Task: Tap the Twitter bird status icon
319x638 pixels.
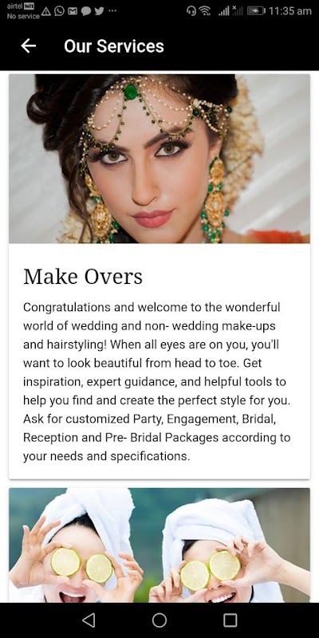Action: click(x=99, y=11)
